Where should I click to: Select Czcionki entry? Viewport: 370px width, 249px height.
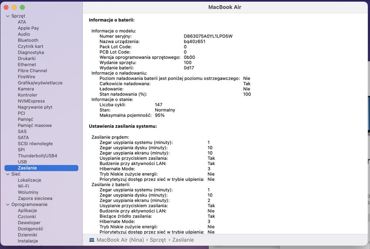tap(27, 217)
